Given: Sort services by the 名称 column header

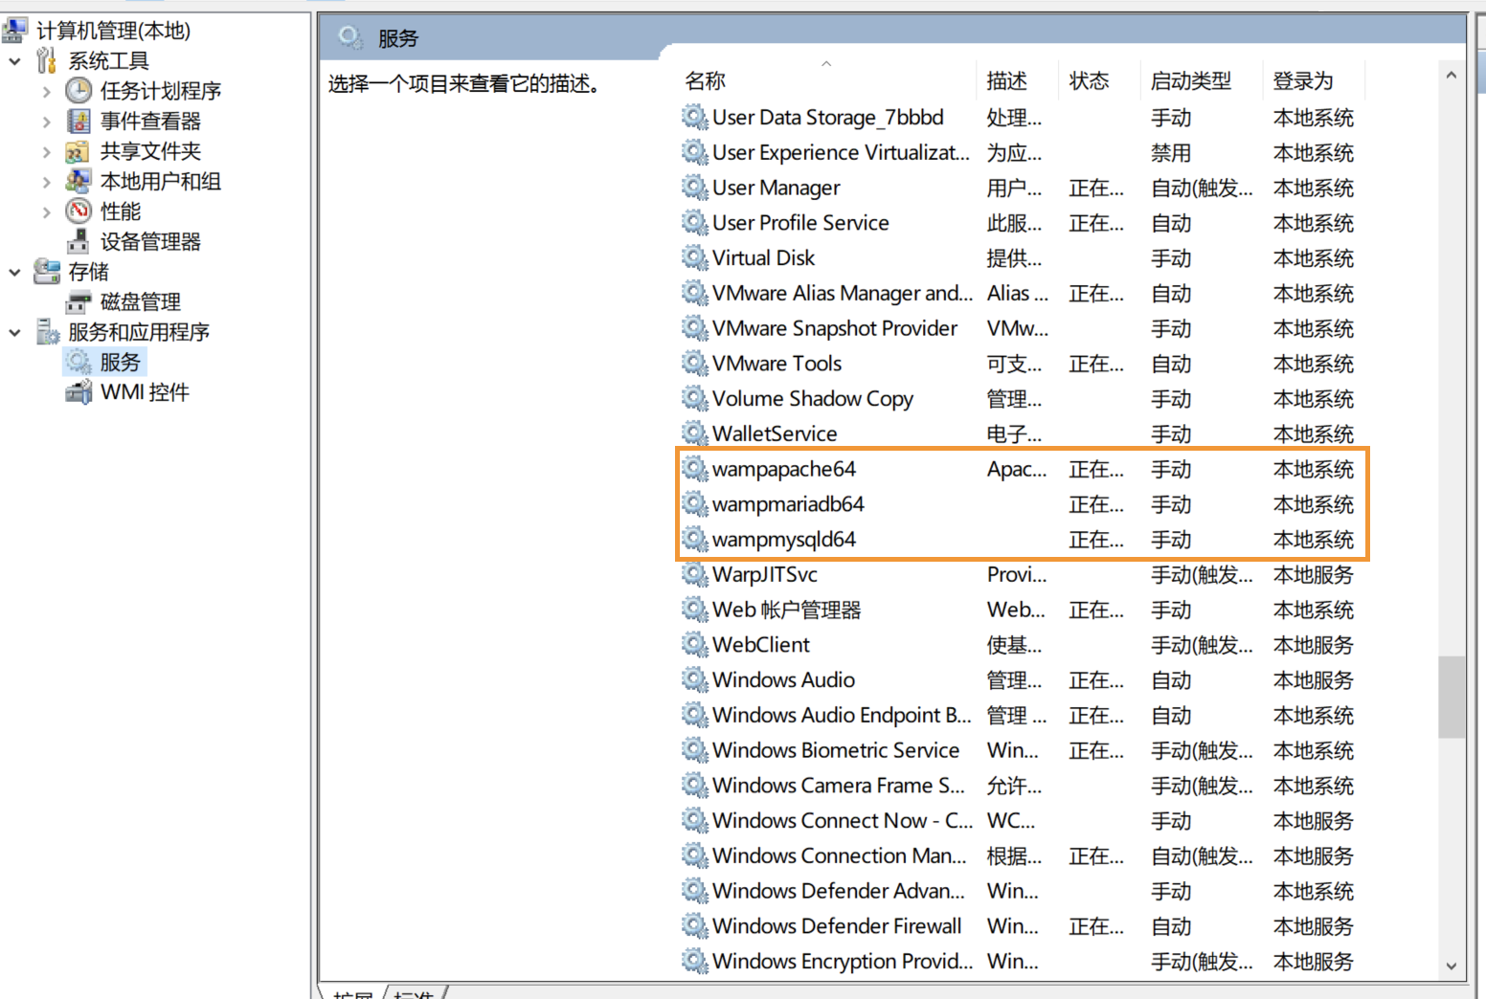Looking at the screenshot, I should click(x=706, y=80).
